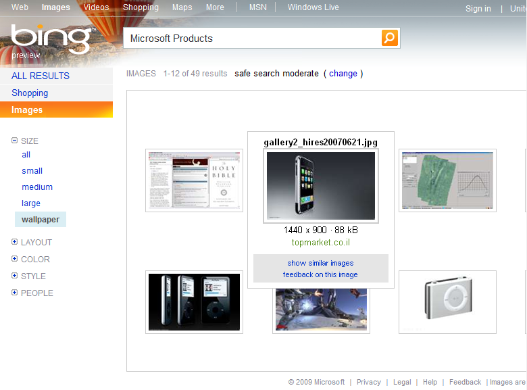Screen dimensions: 527x390
Task: Collapse the SIZE filter section
Action: (x=14, y=141)
